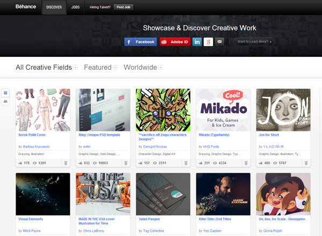This screenshot has height=236, width=322.
Task: Click views eye icon on Riley PSD template
Action: [x=94, y=163]
